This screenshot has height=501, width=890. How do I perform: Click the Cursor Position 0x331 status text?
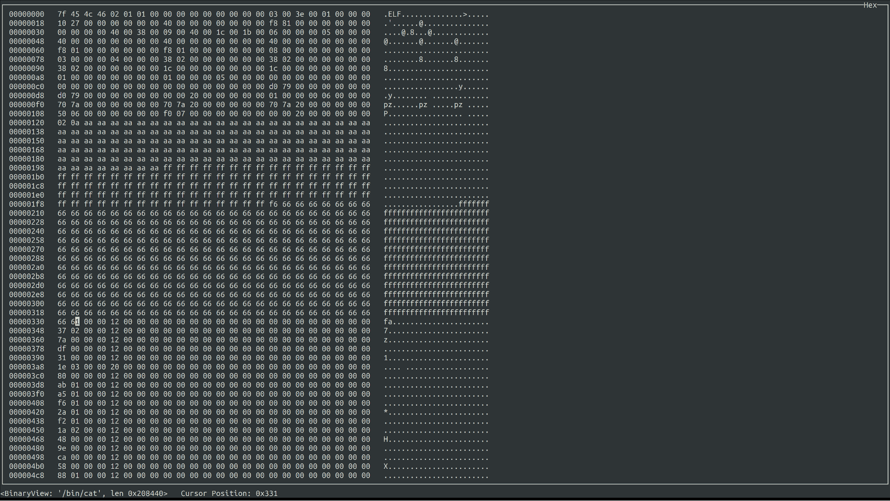click(229, 493)
